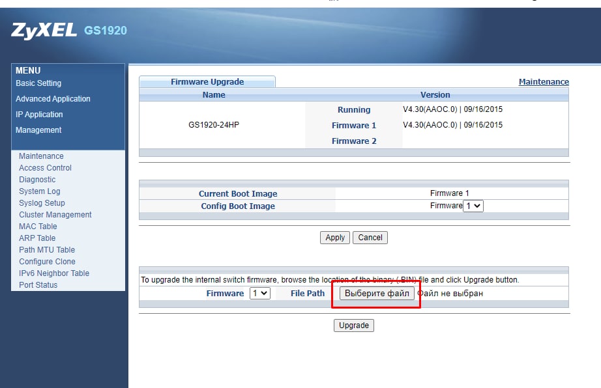
Task: Click the MENU heading
Action: pos(28,70)
